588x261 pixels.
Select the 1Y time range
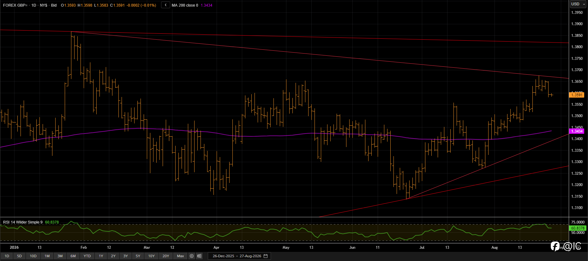(101, 256)
